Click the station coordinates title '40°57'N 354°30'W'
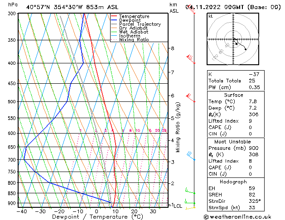Viewport: 285px width, 220px height. pyautogui.click(x=54, y=7)
